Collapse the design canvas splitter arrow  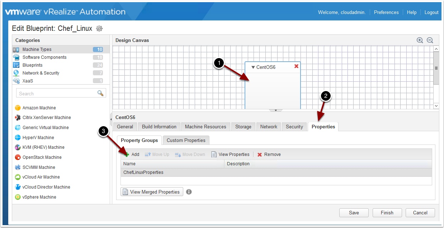tap(275, 110)
